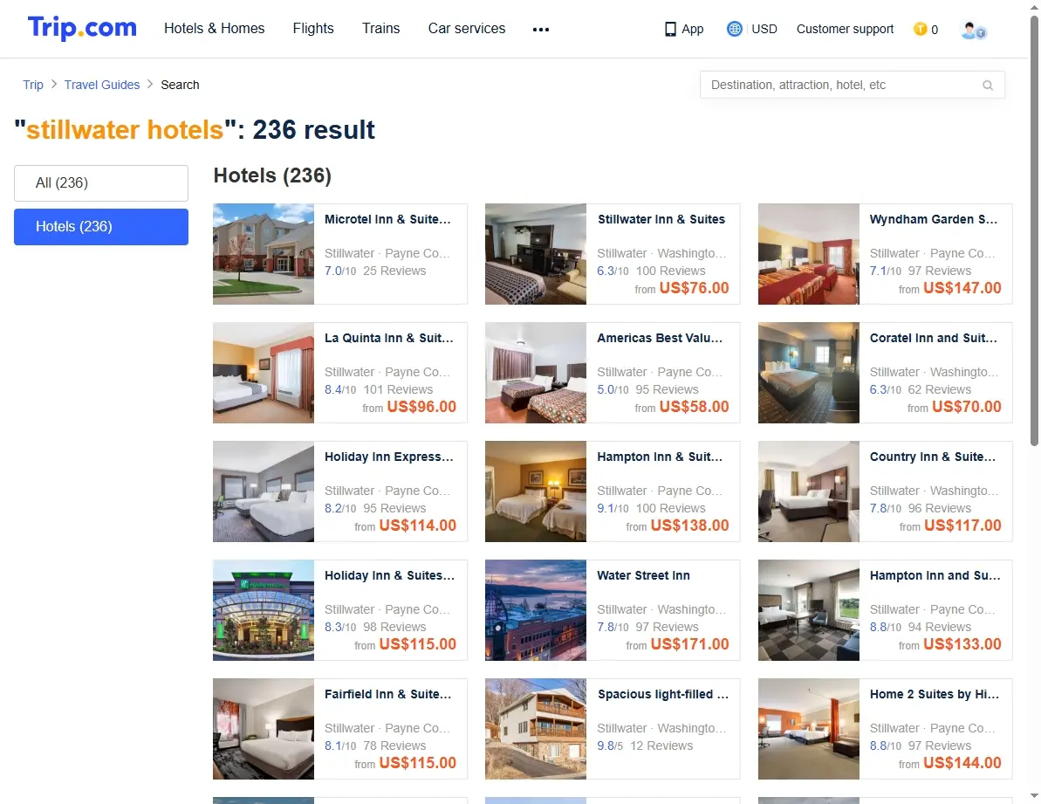Open the App phone icon
Screen dimensions: 1041x804
[670, 29]
